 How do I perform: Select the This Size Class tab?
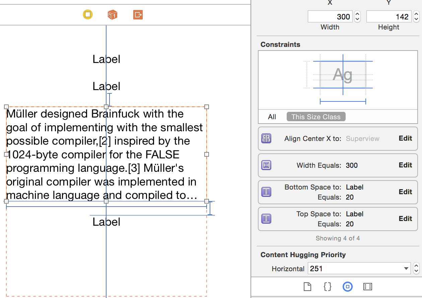316,117
